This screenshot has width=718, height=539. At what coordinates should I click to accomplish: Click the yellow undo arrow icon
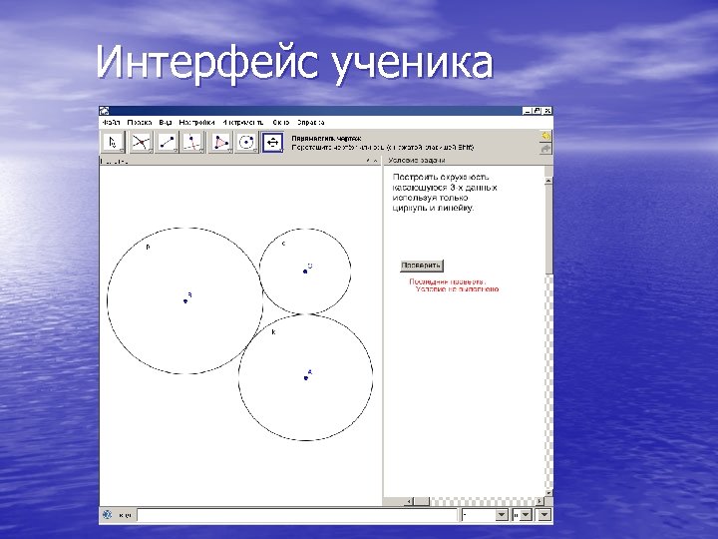(x=545, y=136)
